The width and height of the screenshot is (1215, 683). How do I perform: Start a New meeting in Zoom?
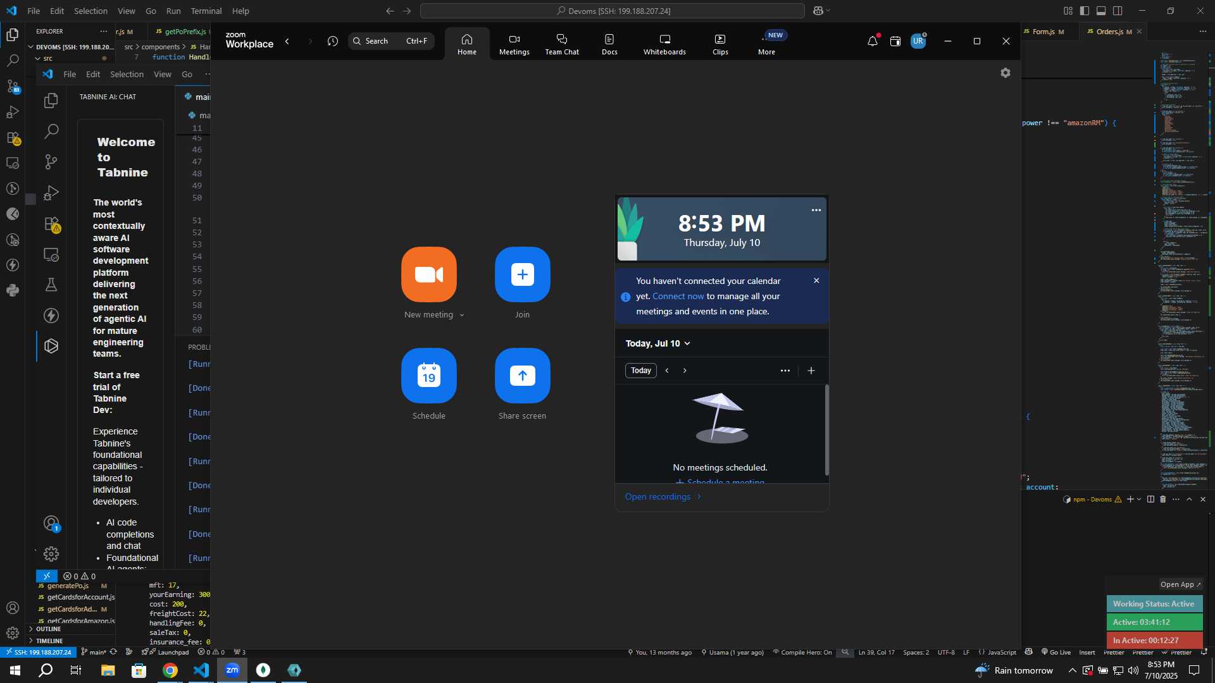428,274
